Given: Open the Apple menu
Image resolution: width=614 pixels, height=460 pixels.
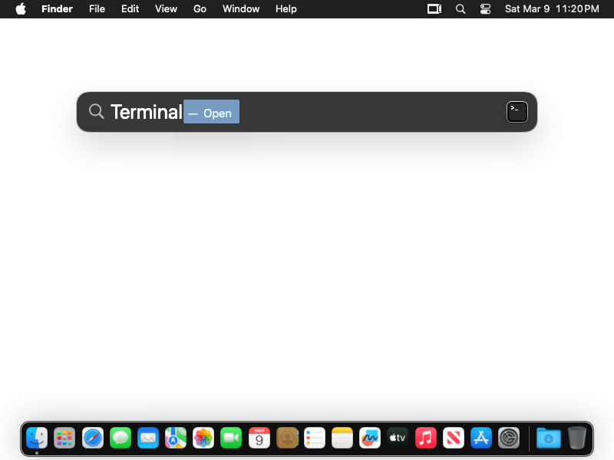Looking at the screenshot, I should tap(21, 9).
